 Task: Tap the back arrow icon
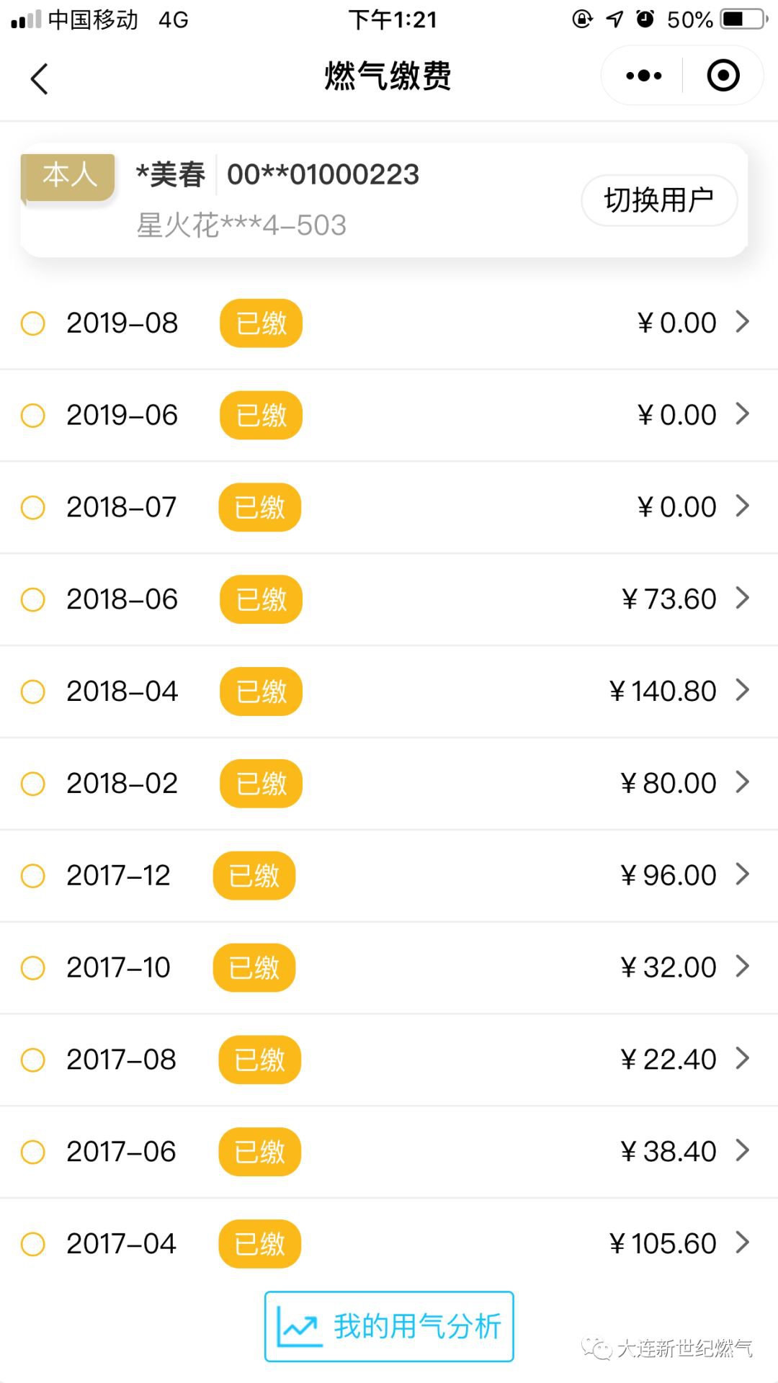click(40, 78)
